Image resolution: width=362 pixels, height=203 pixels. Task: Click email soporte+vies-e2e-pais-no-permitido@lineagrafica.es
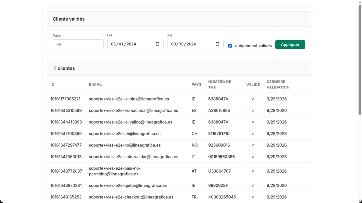tap(115, 171)
